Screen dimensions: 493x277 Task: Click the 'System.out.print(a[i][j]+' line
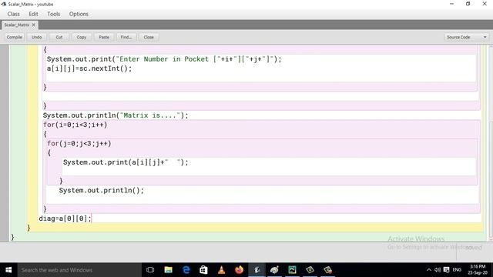(x=126, y=162)
